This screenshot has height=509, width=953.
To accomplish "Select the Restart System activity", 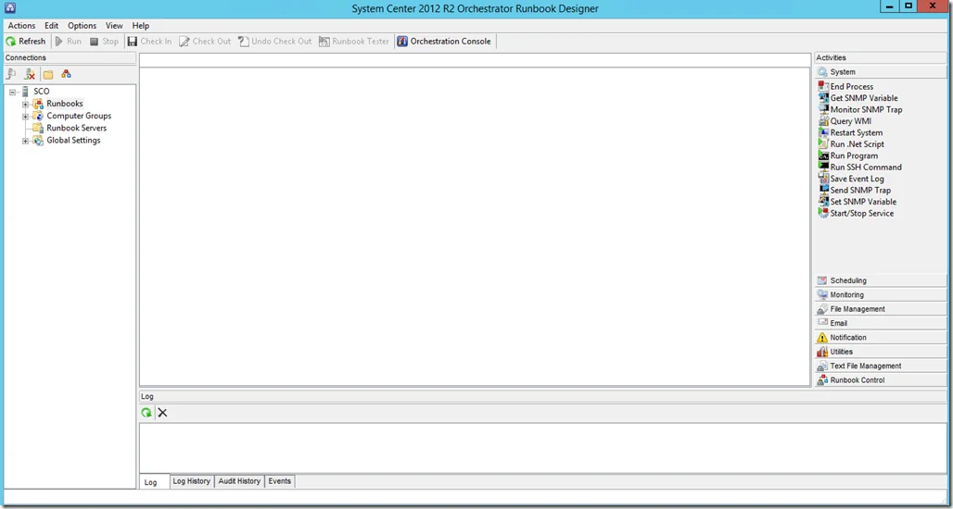I will pos(857,133).
